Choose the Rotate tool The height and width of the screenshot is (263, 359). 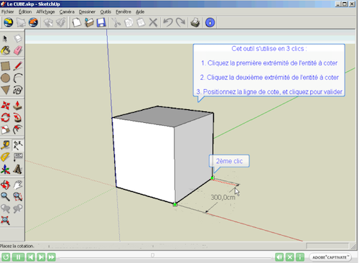(5, 118)
